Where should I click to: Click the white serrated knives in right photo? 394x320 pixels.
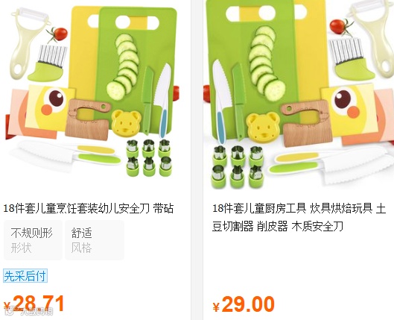(330, 163)
